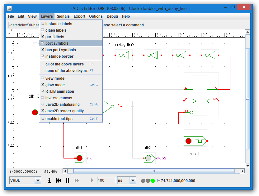Click the flip-flop Q output port
The image size is (259, 196).
219,89
